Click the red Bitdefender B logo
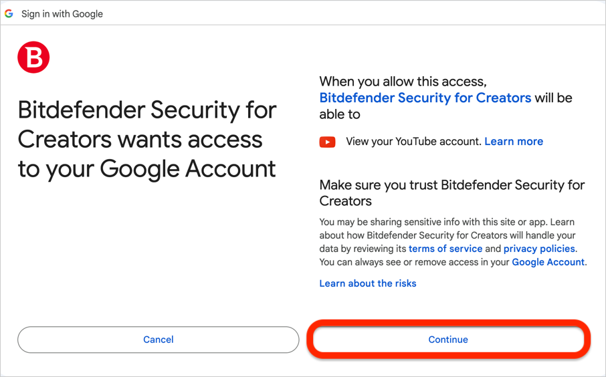The height and width of the screenshot is (377, 606). click(33, 57)
